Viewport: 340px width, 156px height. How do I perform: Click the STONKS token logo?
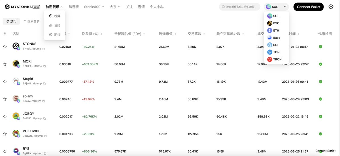(16, 46)
